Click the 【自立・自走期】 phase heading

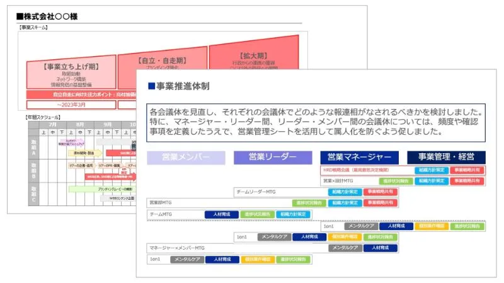point(162,61)
